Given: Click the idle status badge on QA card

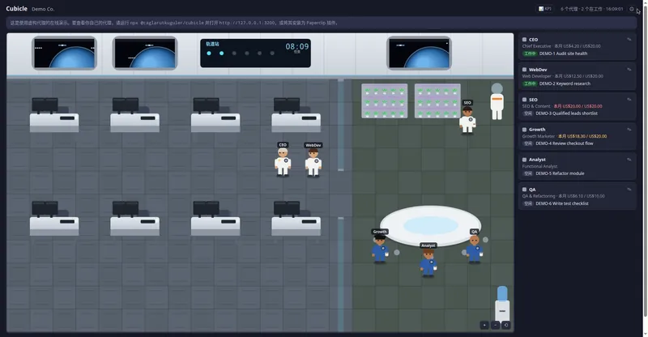Looking at the screenshot, I should pyautogui.click(x=528, y=203).
